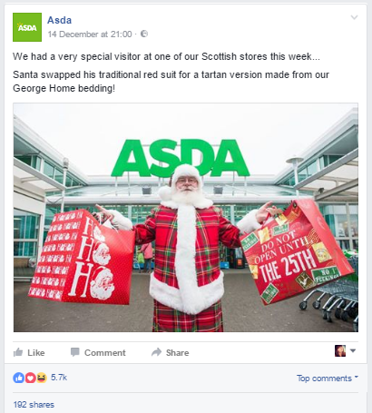Open the comment-as profile selector arrow
Viewport: 372px width, 413px height.
pyautogui.click(x=353, y=351)
